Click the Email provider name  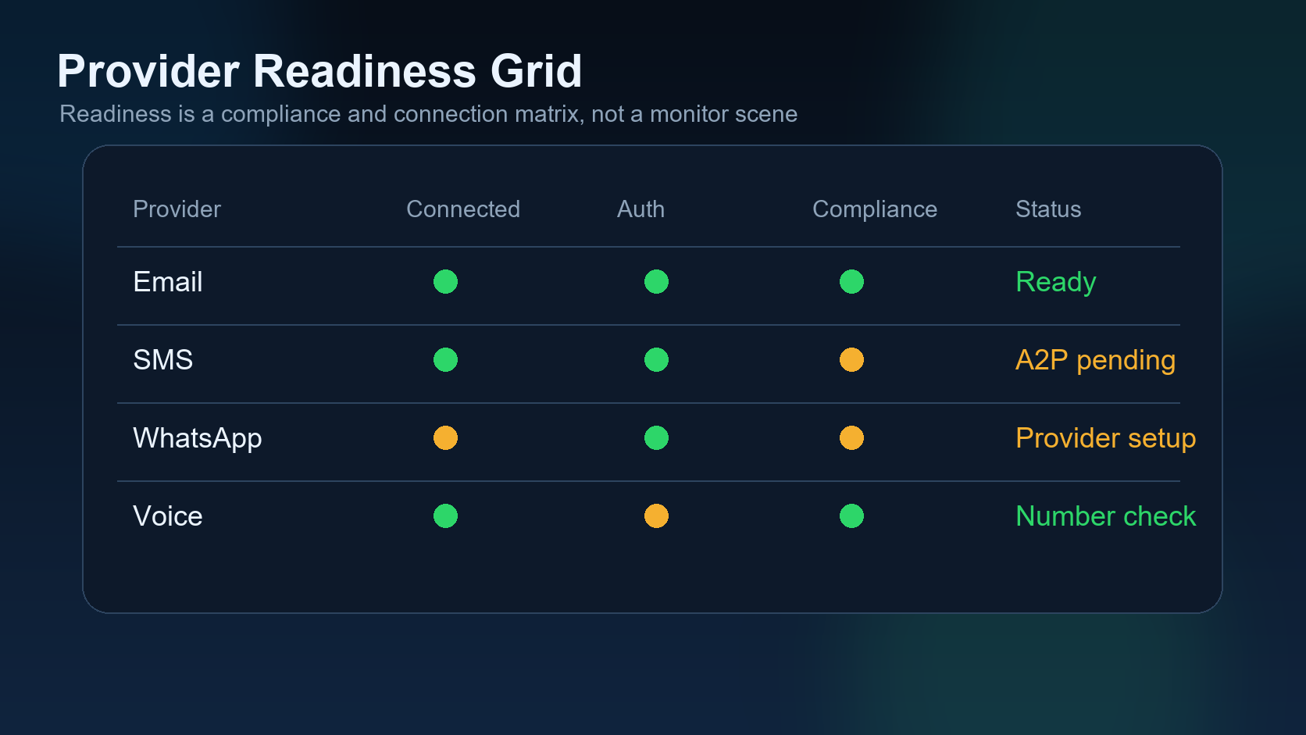coord(168,282)
